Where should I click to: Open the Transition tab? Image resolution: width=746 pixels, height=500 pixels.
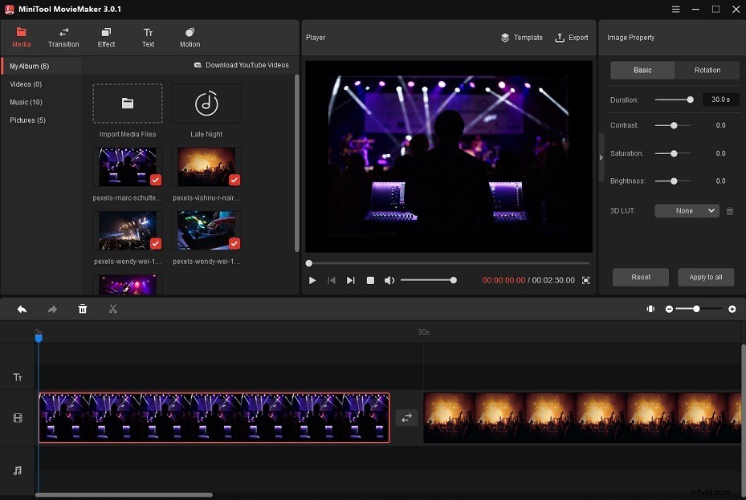[63, 37]
